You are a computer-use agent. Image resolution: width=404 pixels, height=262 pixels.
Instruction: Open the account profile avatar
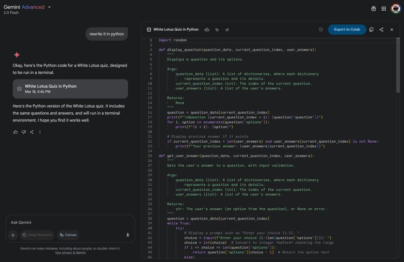395,9
